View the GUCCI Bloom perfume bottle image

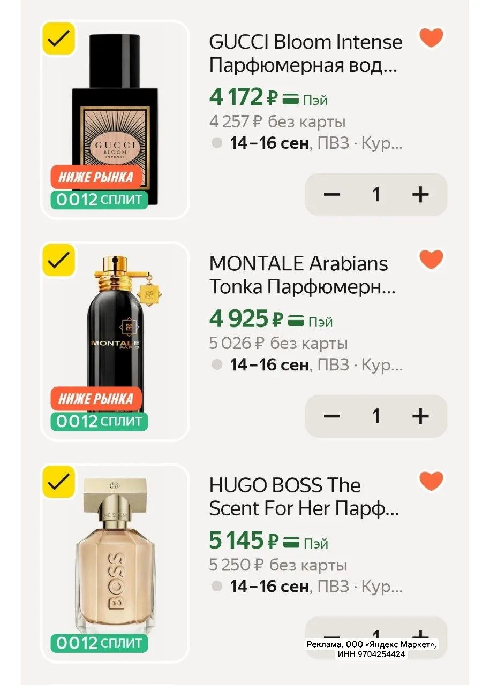(115, 120)
